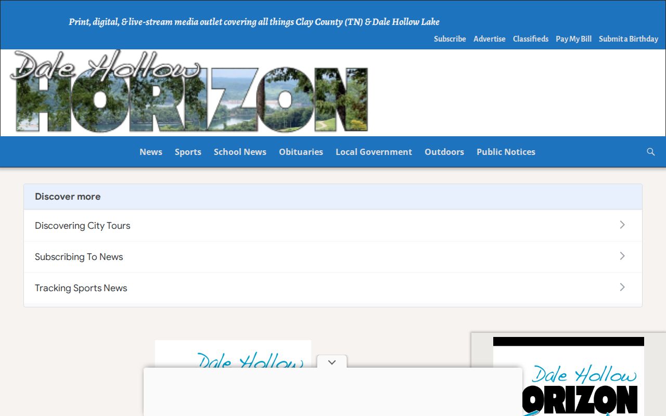Open the search magnifier icon

pos(650,152)
